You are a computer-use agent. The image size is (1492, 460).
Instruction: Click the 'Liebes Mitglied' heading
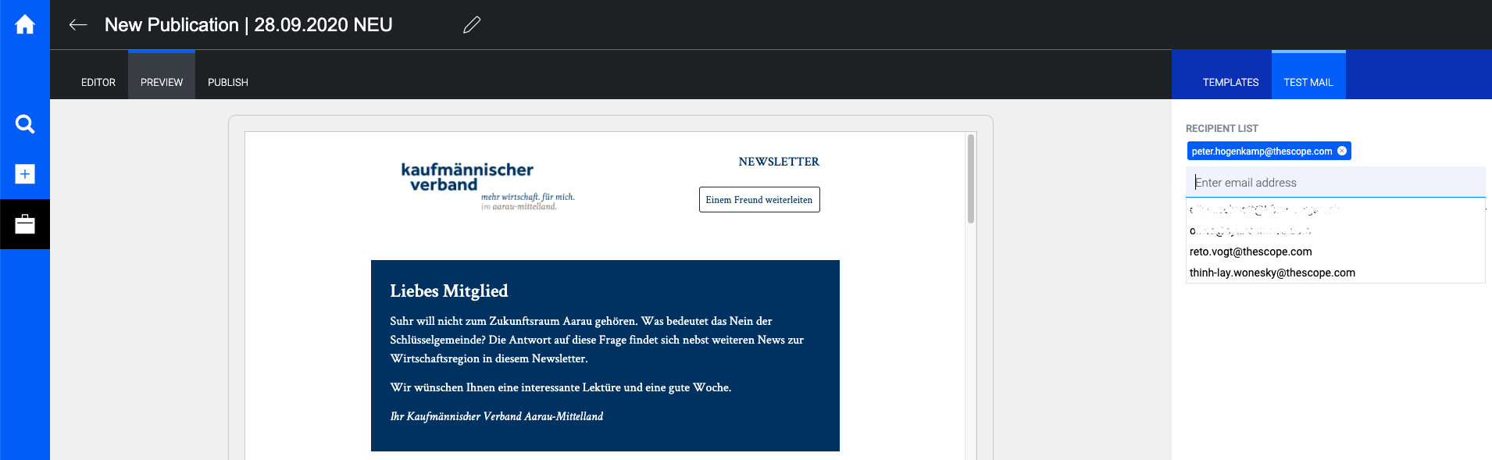point(449,291)
